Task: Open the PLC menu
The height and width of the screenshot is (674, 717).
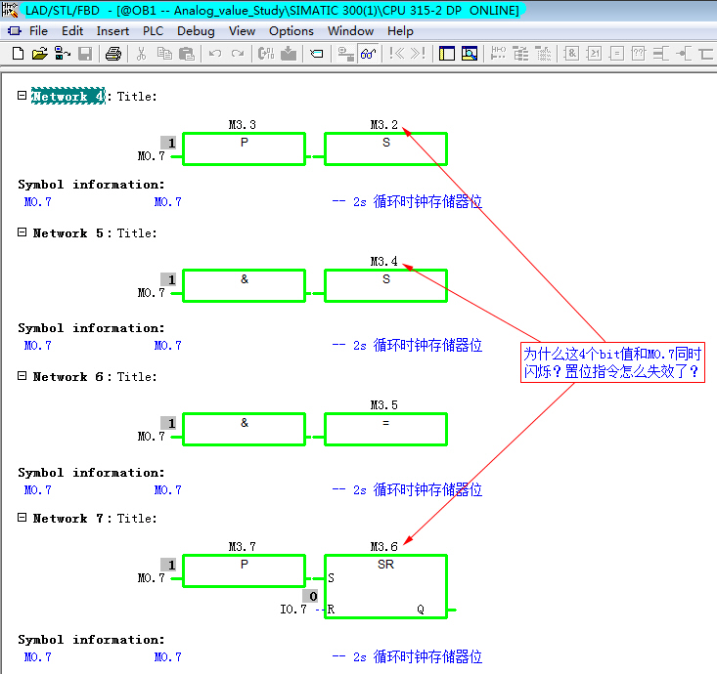Action: click(153, 31)
